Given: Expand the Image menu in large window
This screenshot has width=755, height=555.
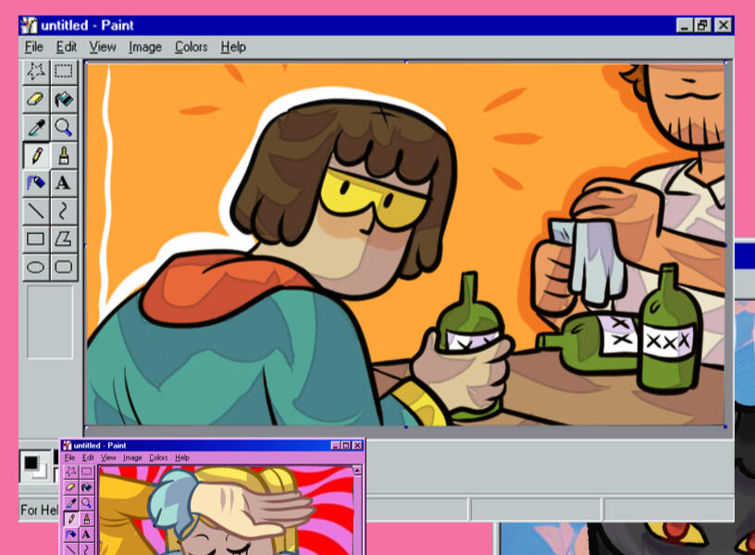Looking at the screenshot, I should coord(145,47).
